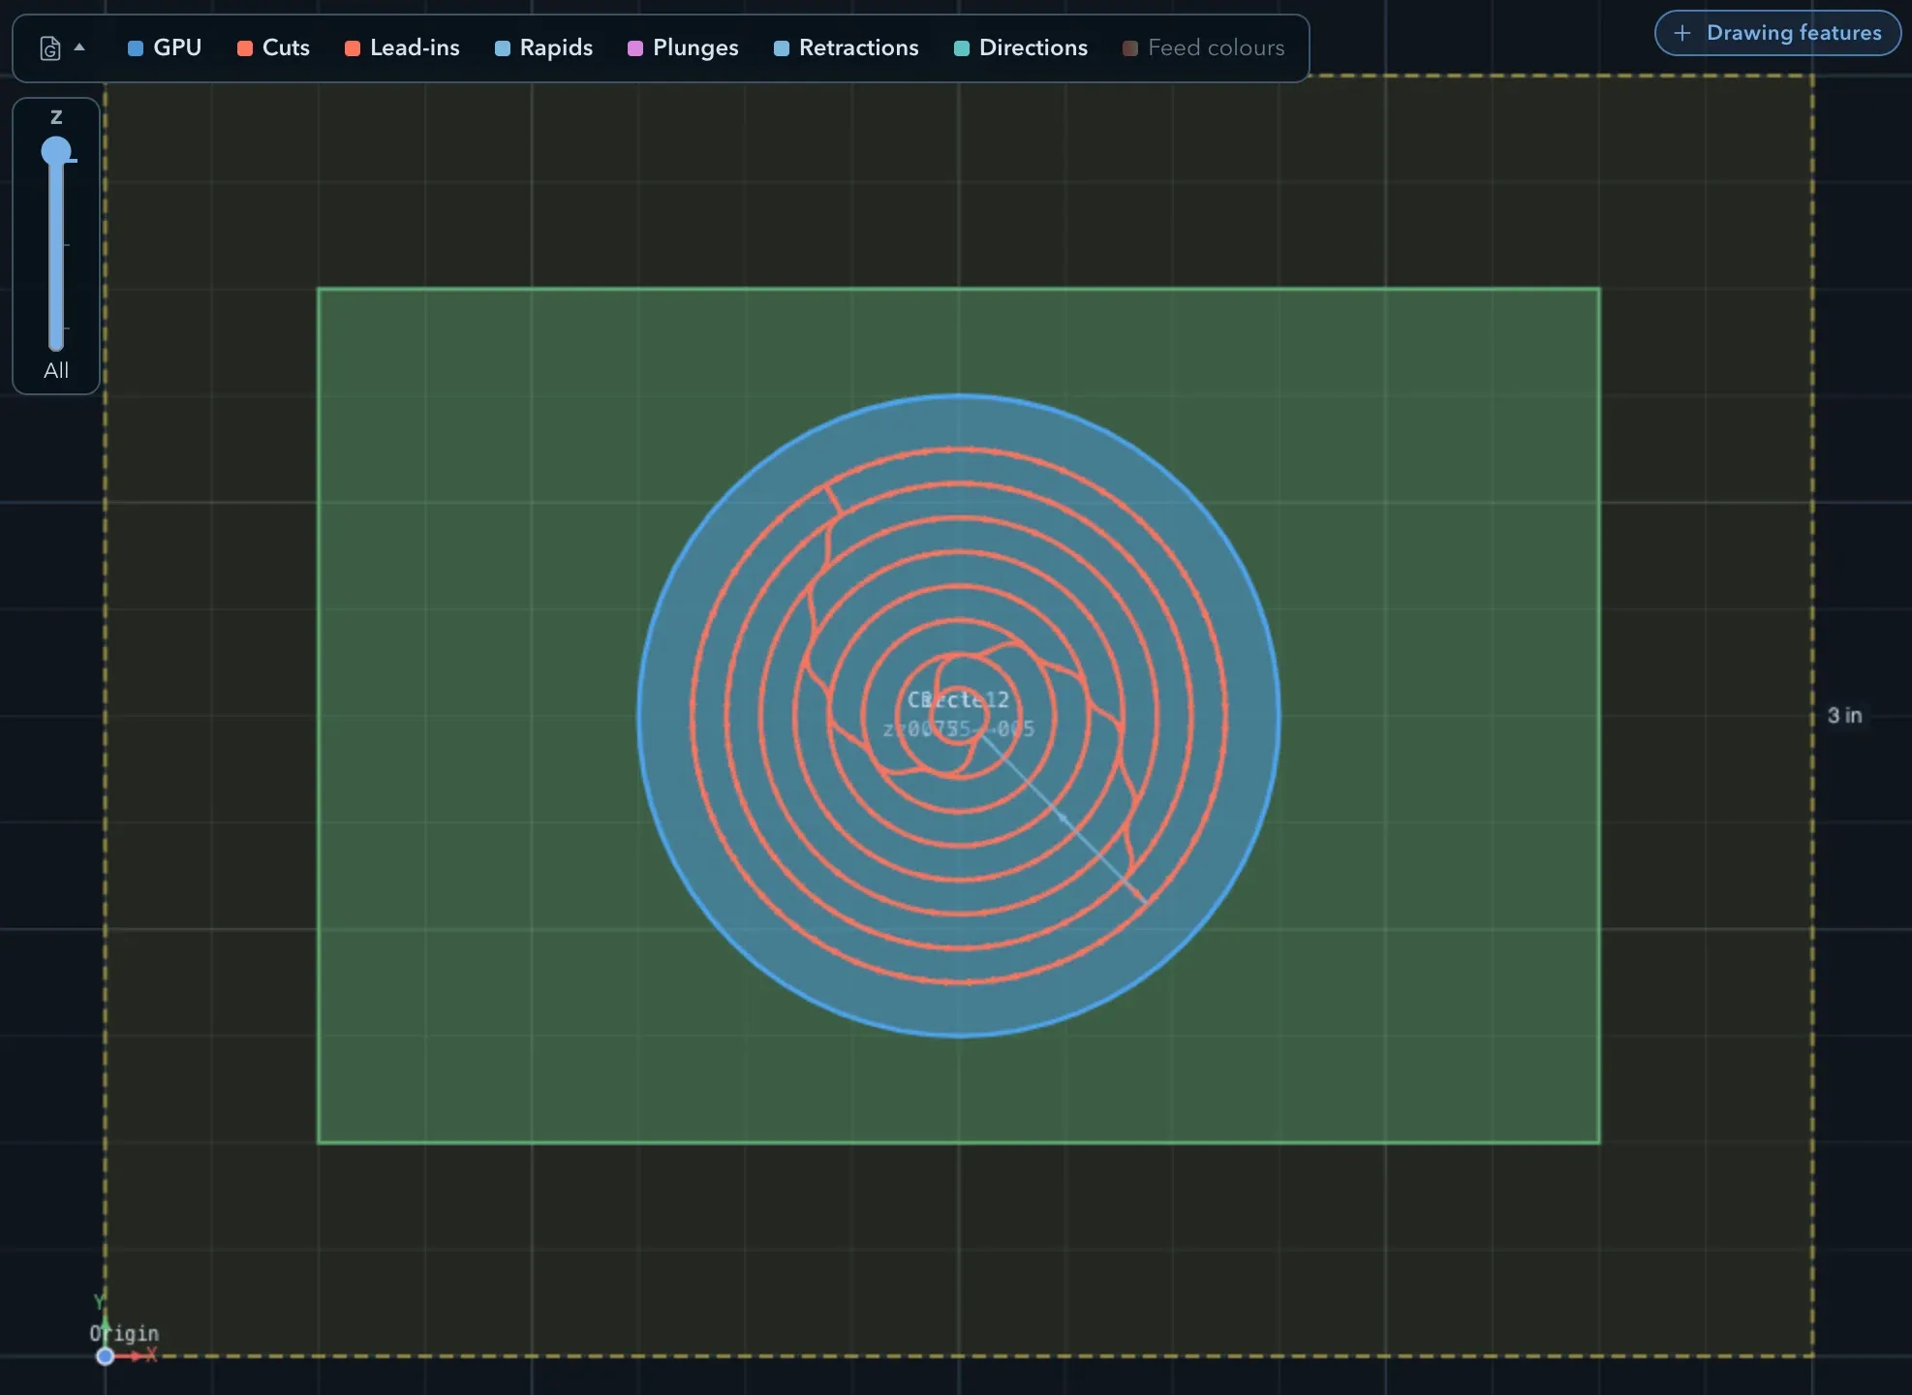Viewport: 1912px width, 1395px height.
Task: Select the Circle12 feature label
Action: pos(958,699)
